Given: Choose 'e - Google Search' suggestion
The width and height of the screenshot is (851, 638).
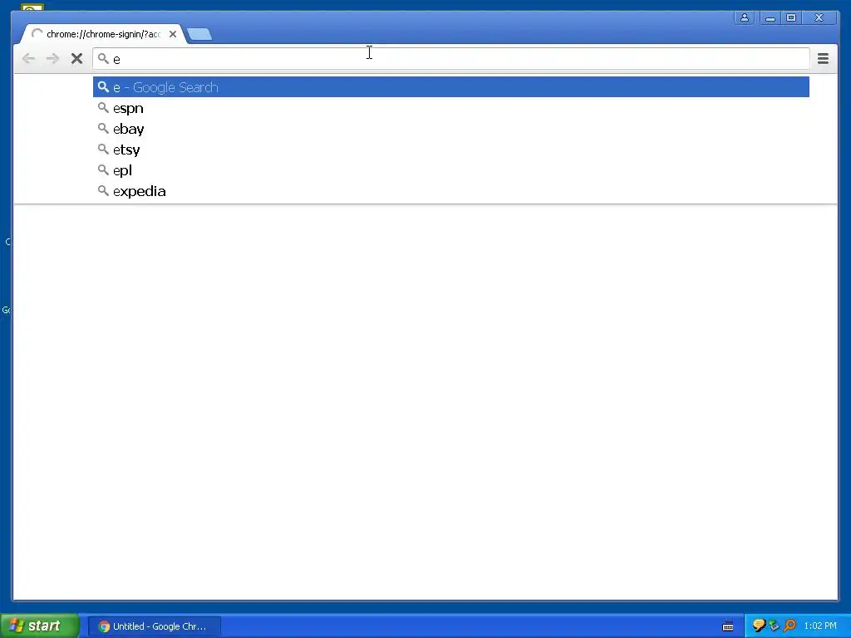Looking at the screenshot, I should (450, 87).
